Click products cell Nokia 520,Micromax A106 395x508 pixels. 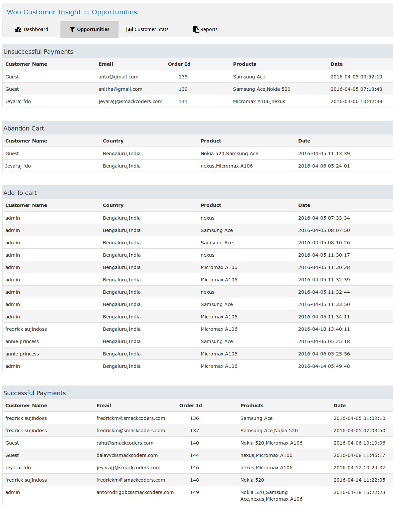coord(271,443)
